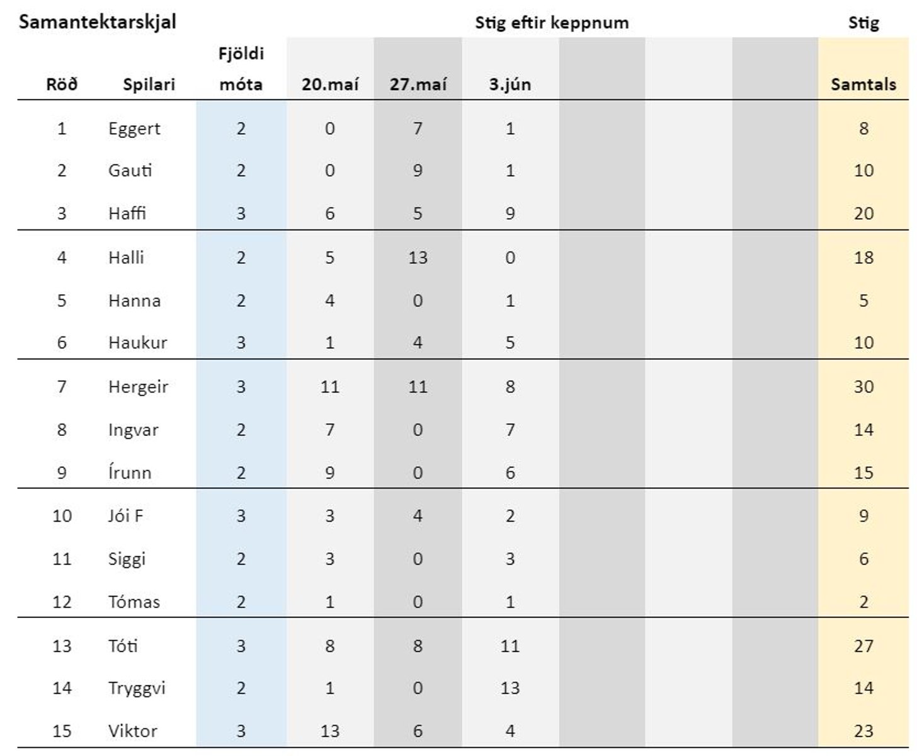The image size is (917, 756).
Task: Click player name Hergeir
Action: pyautogui.click(x=138, y=387)
